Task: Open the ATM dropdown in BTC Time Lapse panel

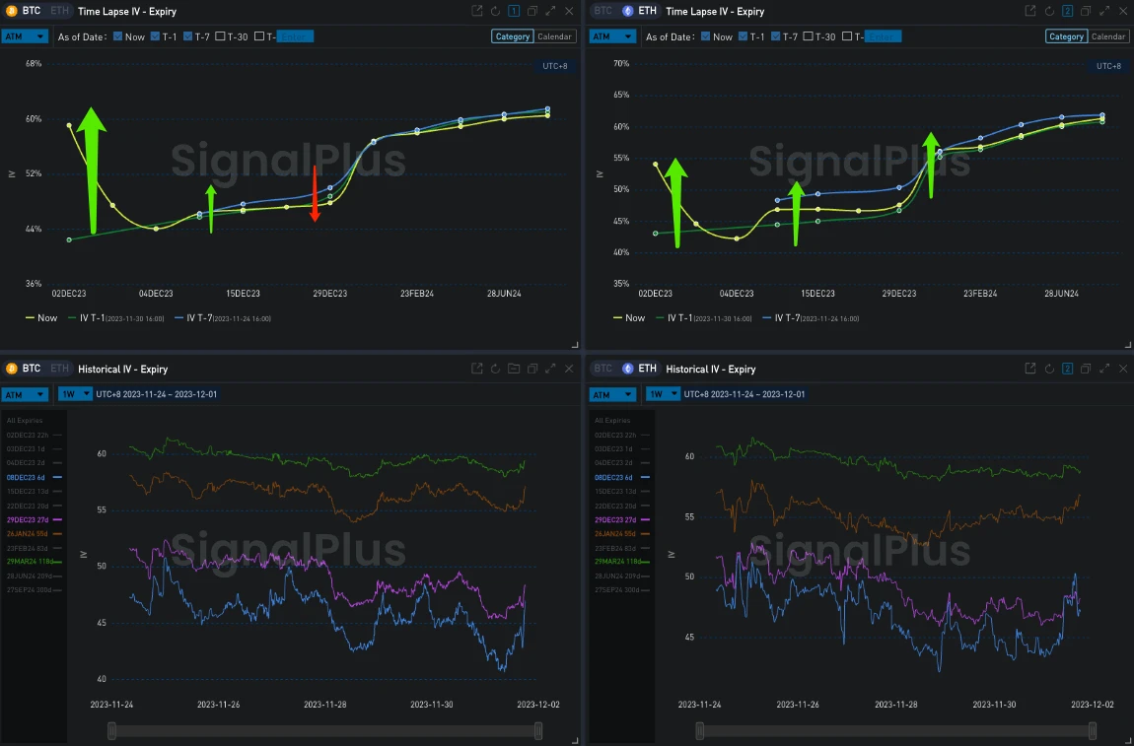Action: 26,36
